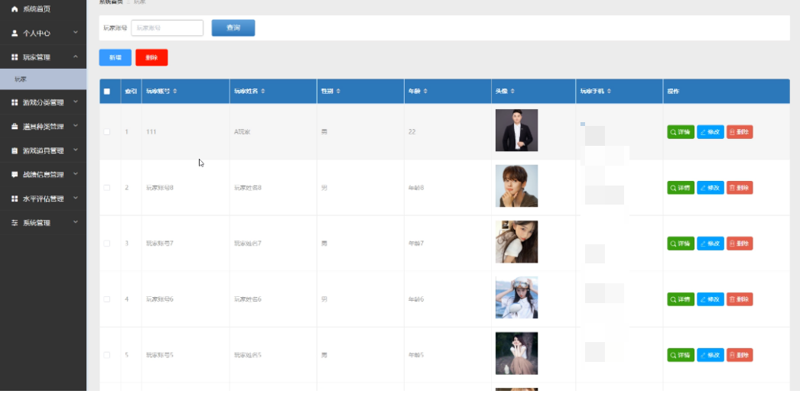This screenshot has width=800, height=397.
Task: Check the checkbox for 玩家账号6 row
Action: [x=106, y=299]
